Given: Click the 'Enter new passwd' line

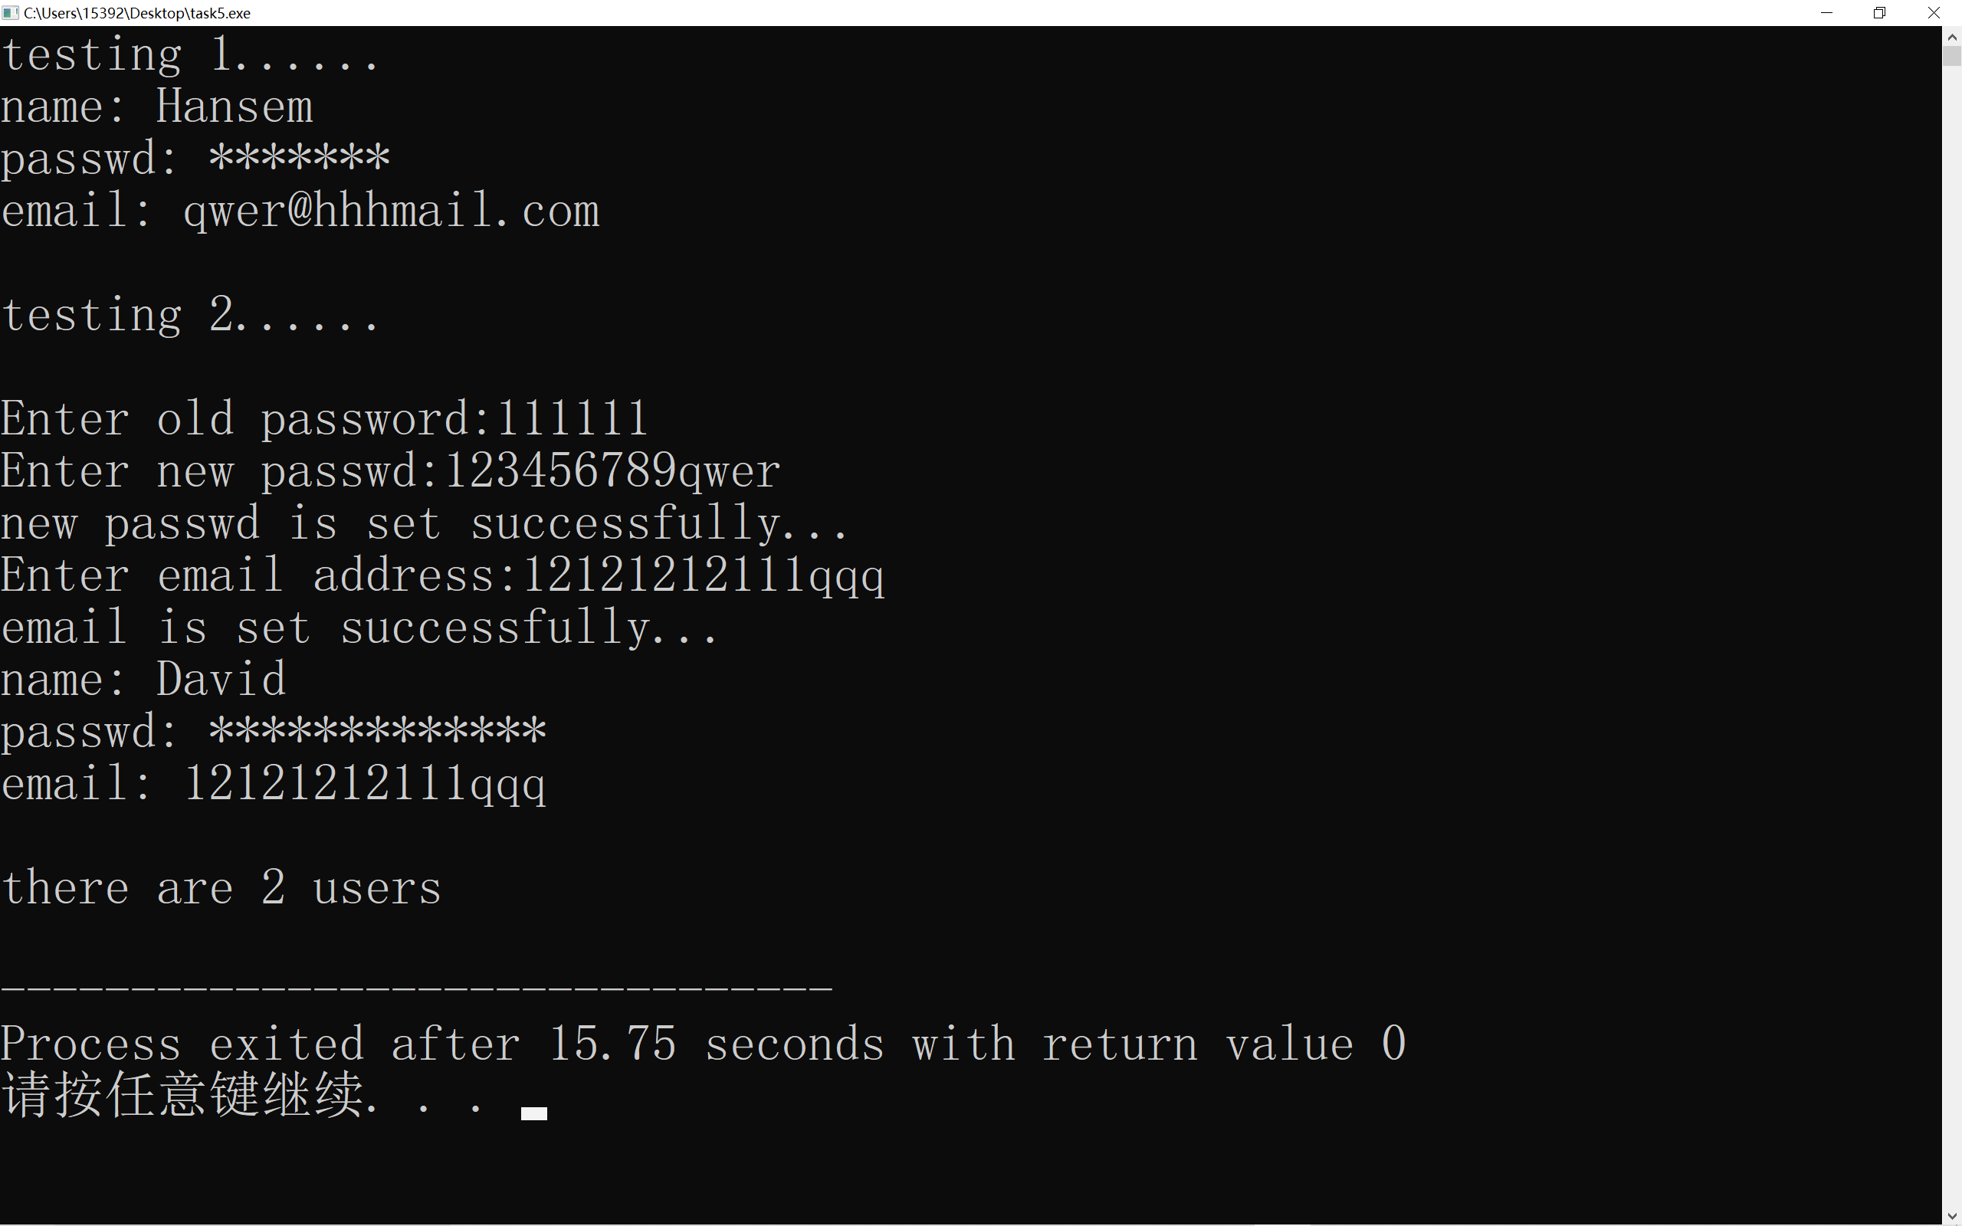Looking at the screenshot, I should coord(391,471).
